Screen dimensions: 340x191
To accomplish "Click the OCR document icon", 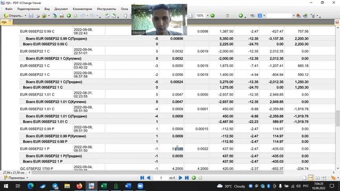I will click(62, 15).
